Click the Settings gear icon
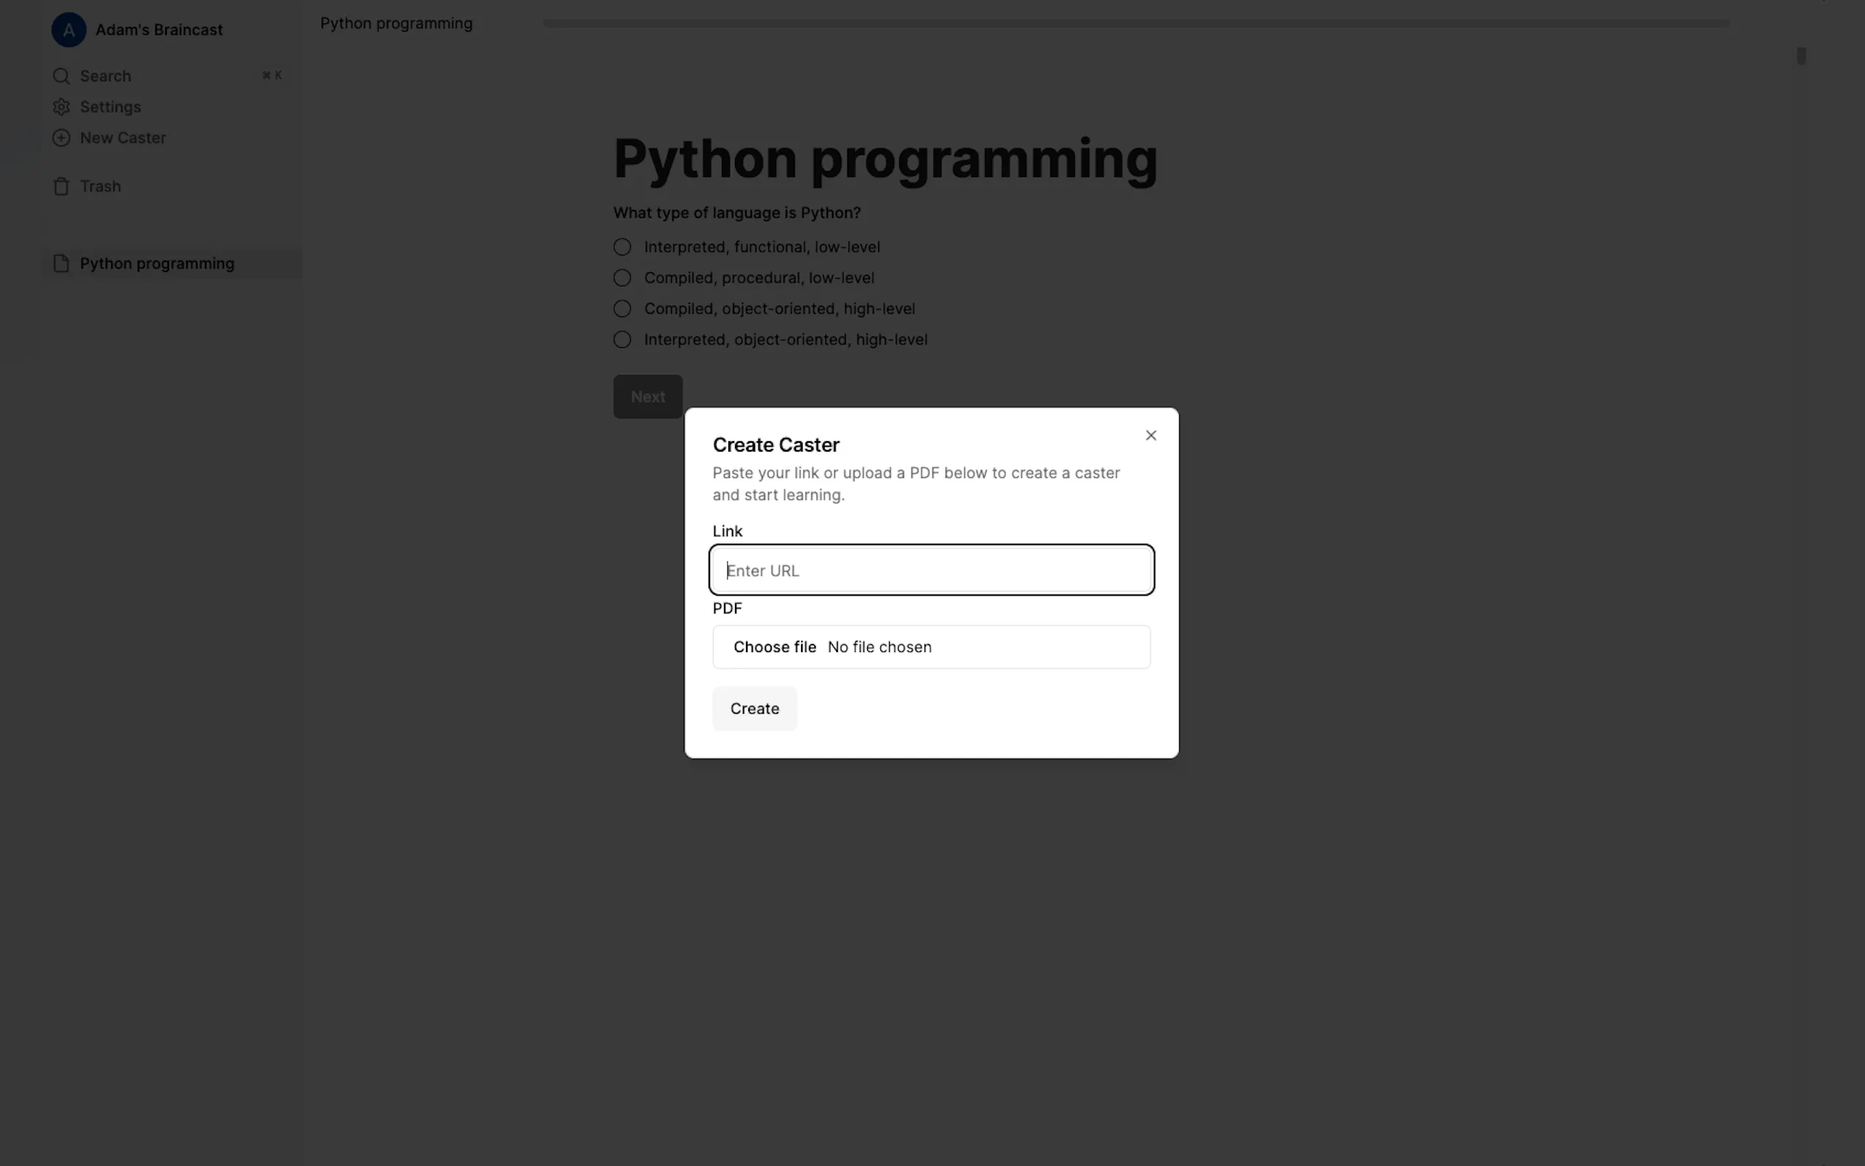This screenshot has height=1166, width=1865. 61,107
